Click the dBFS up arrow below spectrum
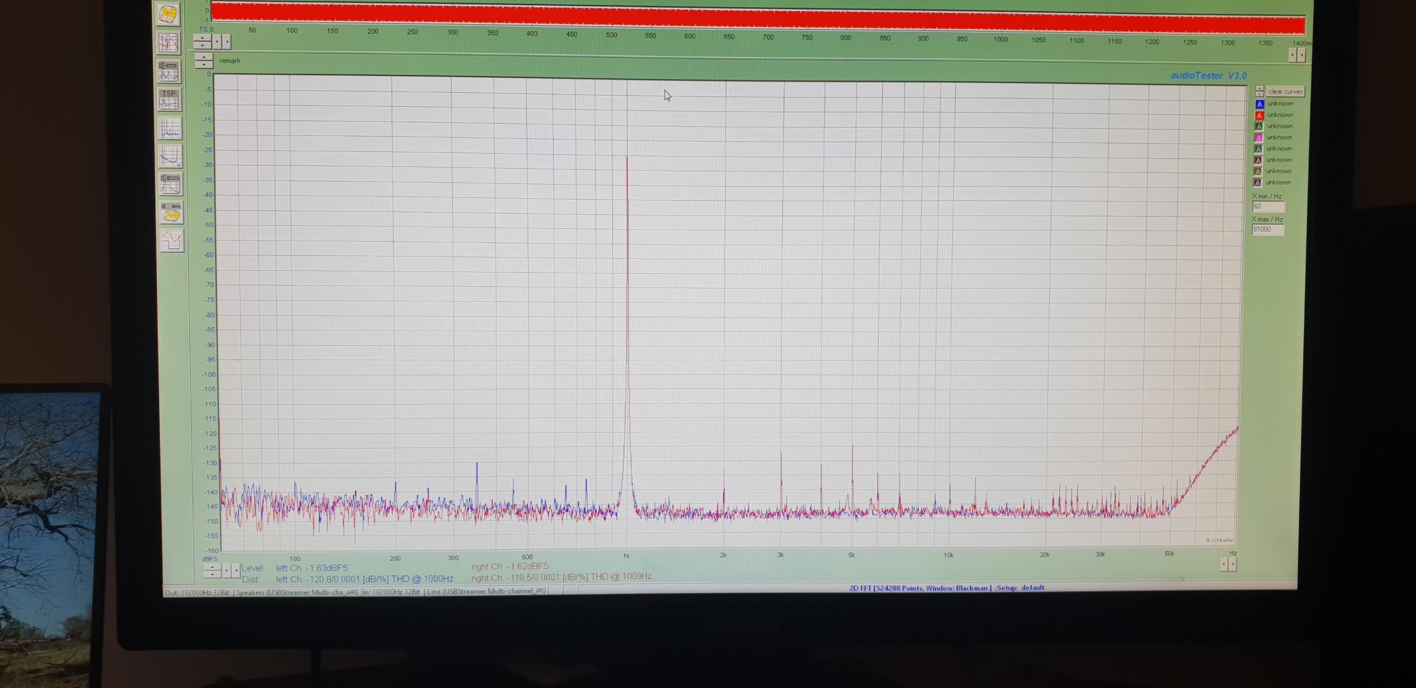The image size is (1416, 688). click(x=212, y=567)
